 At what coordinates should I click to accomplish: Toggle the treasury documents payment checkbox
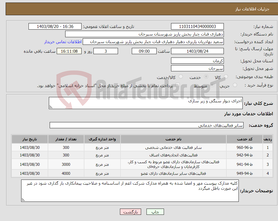click(x=178, y=85)
